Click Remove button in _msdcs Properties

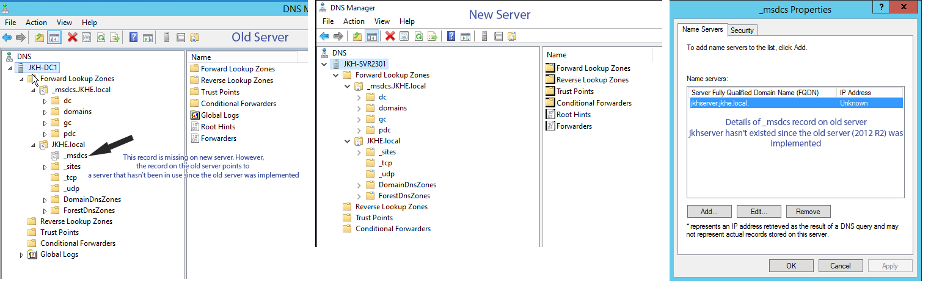coord(808,212)
